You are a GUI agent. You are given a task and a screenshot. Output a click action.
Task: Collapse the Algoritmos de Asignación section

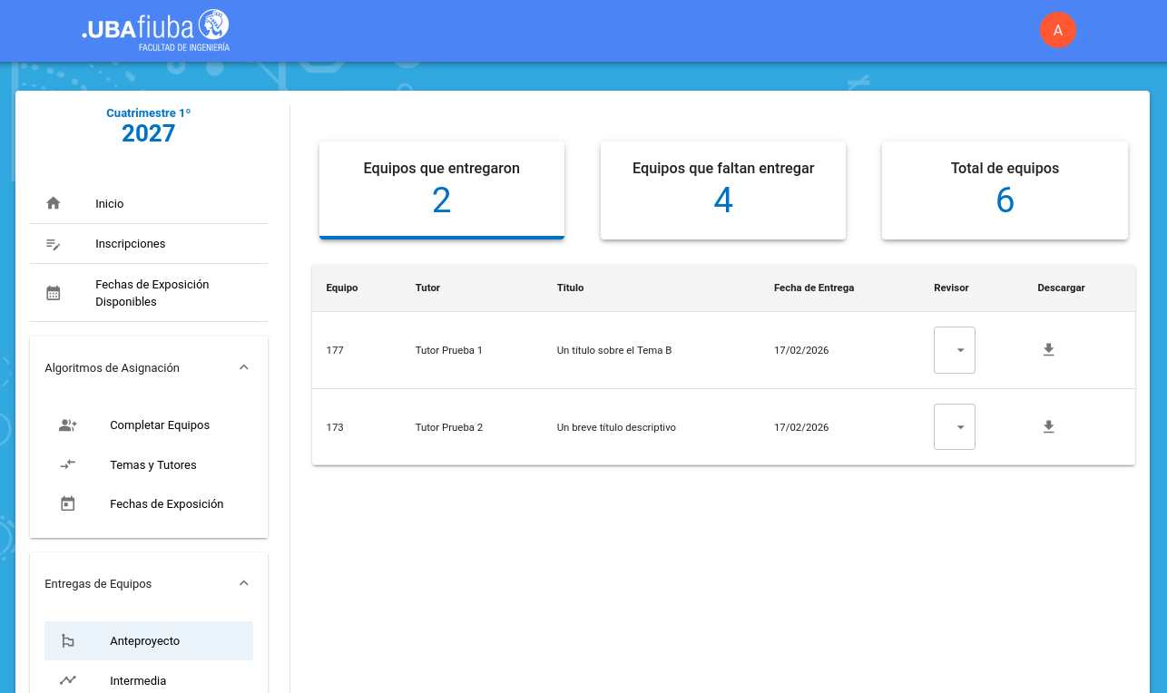pyautogui.click(x=243, y=367)
